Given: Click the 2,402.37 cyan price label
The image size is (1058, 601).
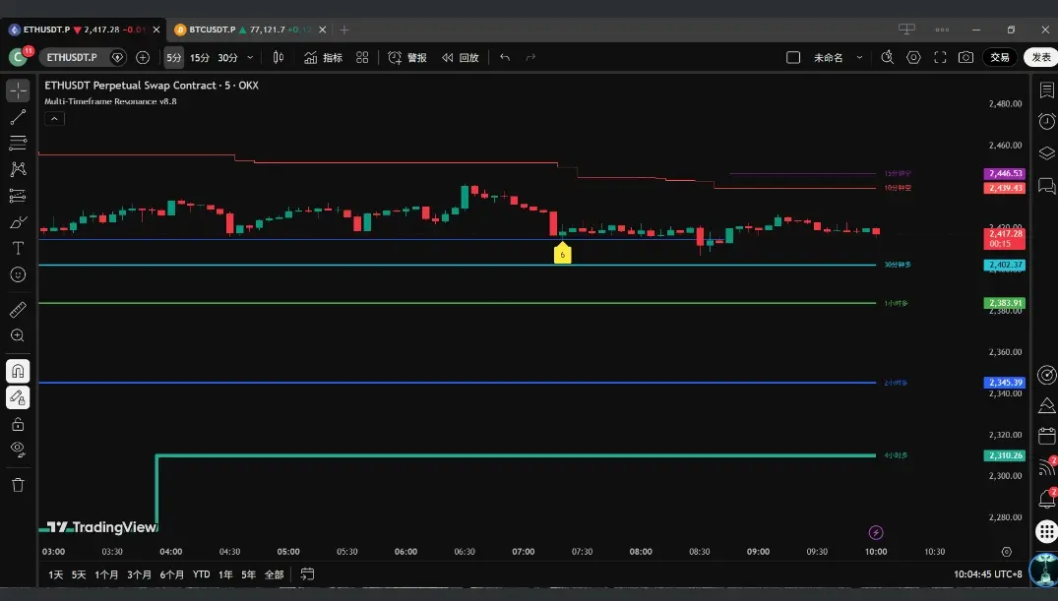Looking at the screenshot, I should (x=1005, y=265).
